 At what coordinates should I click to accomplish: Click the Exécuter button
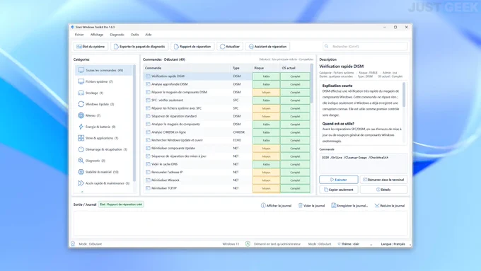coord(339,180)
